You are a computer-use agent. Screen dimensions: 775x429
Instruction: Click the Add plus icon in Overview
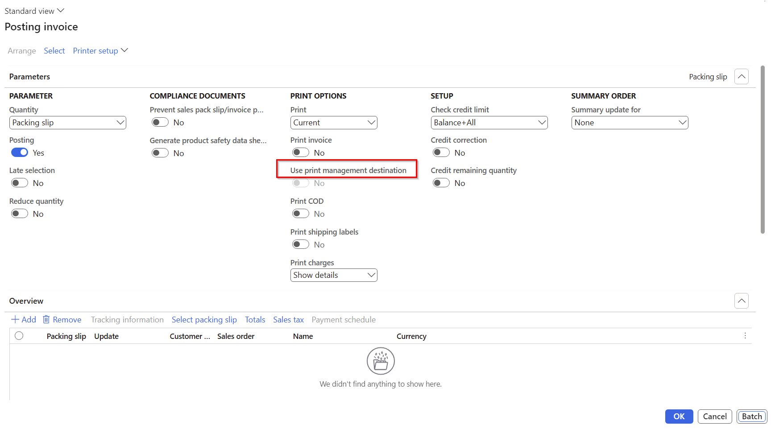tap(15, 320)
